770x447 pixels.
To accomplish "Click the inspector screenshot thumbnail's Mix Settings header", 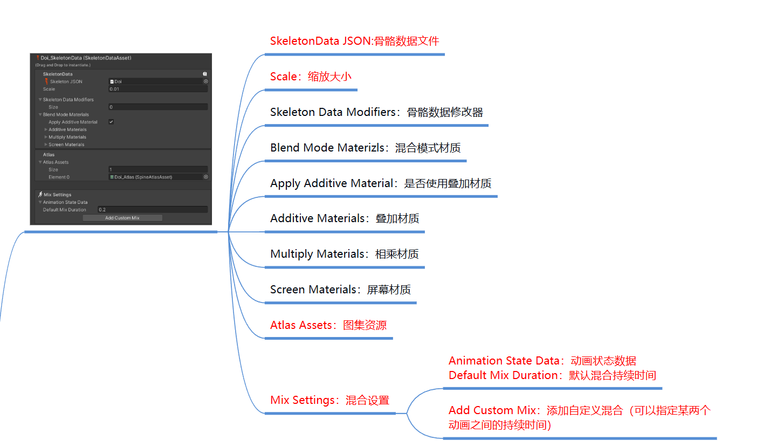I will click(57, 195).
